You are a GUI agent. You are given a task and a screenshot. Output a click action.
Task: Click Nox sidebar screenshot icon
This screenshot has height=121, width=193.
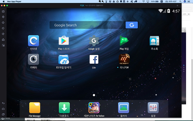[3, 45]
